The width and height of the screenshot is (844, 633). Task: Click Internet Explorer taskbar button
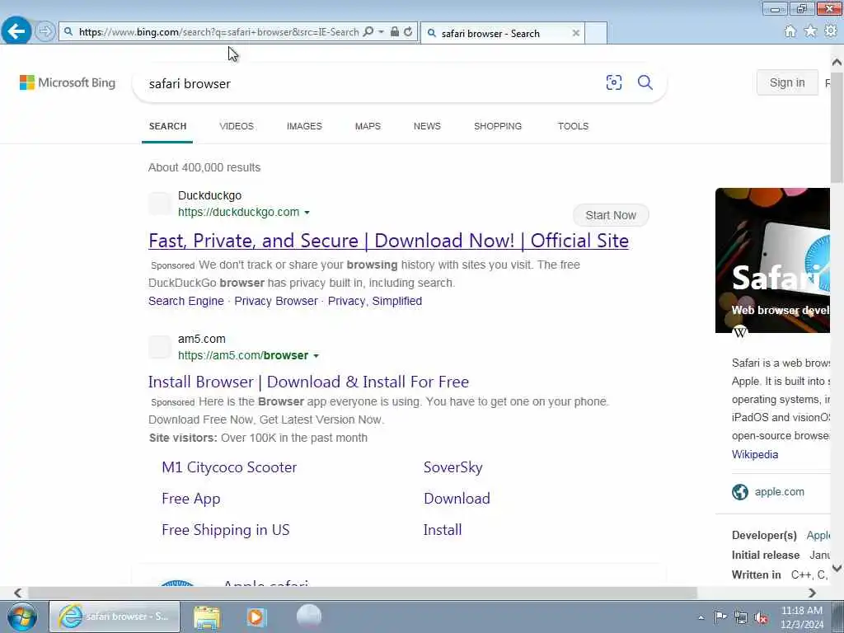point(115,617)
